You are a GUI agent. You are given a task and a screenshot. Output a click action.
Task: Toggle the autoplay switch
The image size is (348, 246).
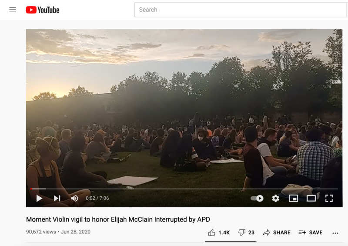257,198
